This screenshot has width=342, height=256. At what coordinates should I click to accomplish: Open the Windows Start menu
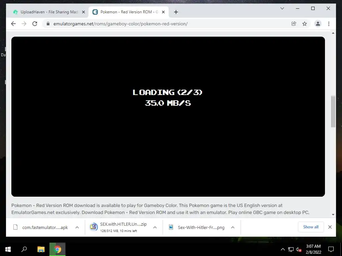click(x=8, y=249)
